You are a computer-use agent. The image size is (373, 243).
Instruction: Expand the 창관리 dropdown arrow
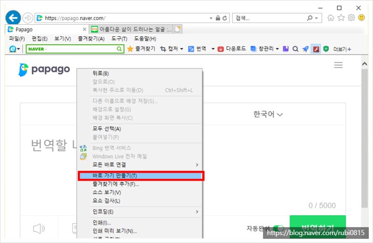pos(277,49)
